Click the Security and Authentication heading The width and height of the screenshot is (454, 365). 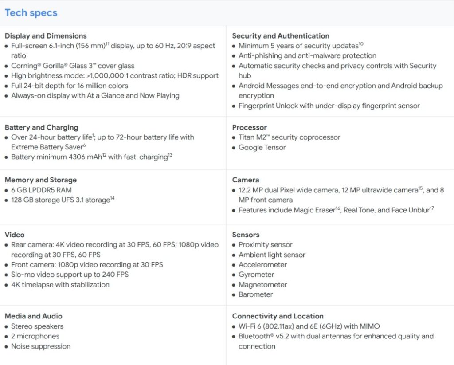coord(281,36)
